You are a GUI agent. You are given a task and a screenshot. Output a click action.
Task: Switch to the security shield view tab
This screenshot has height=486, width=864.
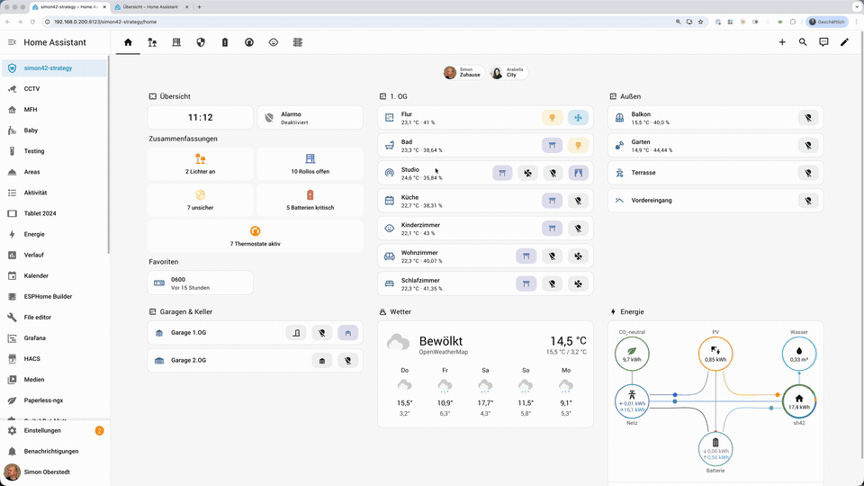coord(201,42)
